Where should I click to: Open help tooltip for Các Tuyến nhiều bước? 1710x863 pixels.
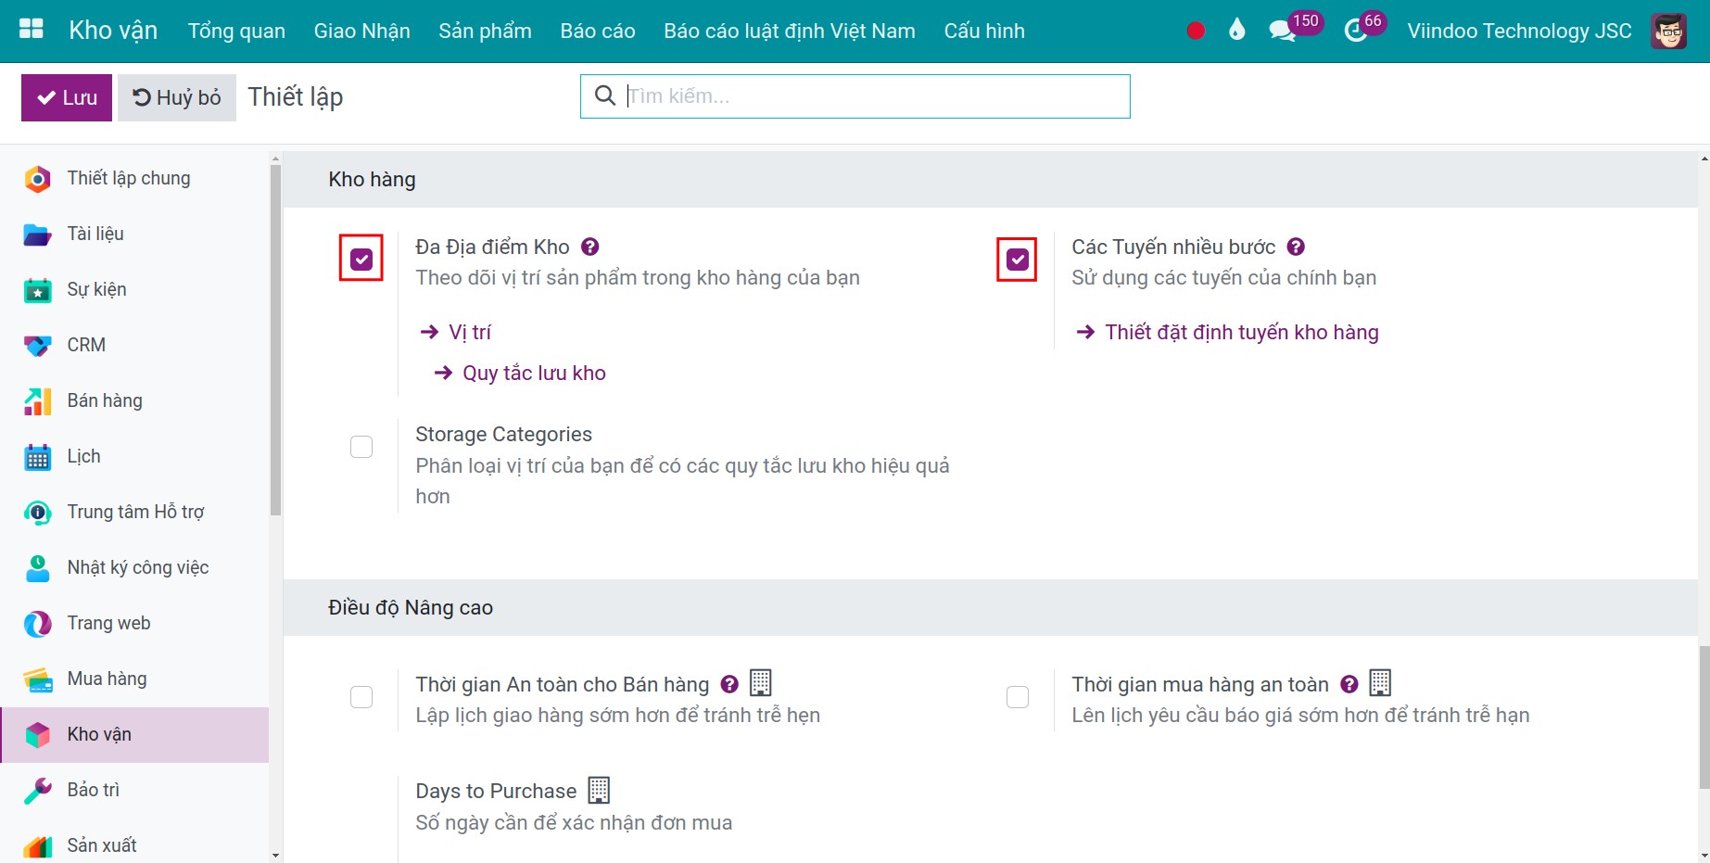point(1297,247)
